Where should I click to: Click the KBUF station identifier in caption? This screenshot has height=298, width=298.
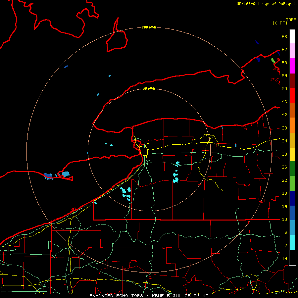[158, 296]
